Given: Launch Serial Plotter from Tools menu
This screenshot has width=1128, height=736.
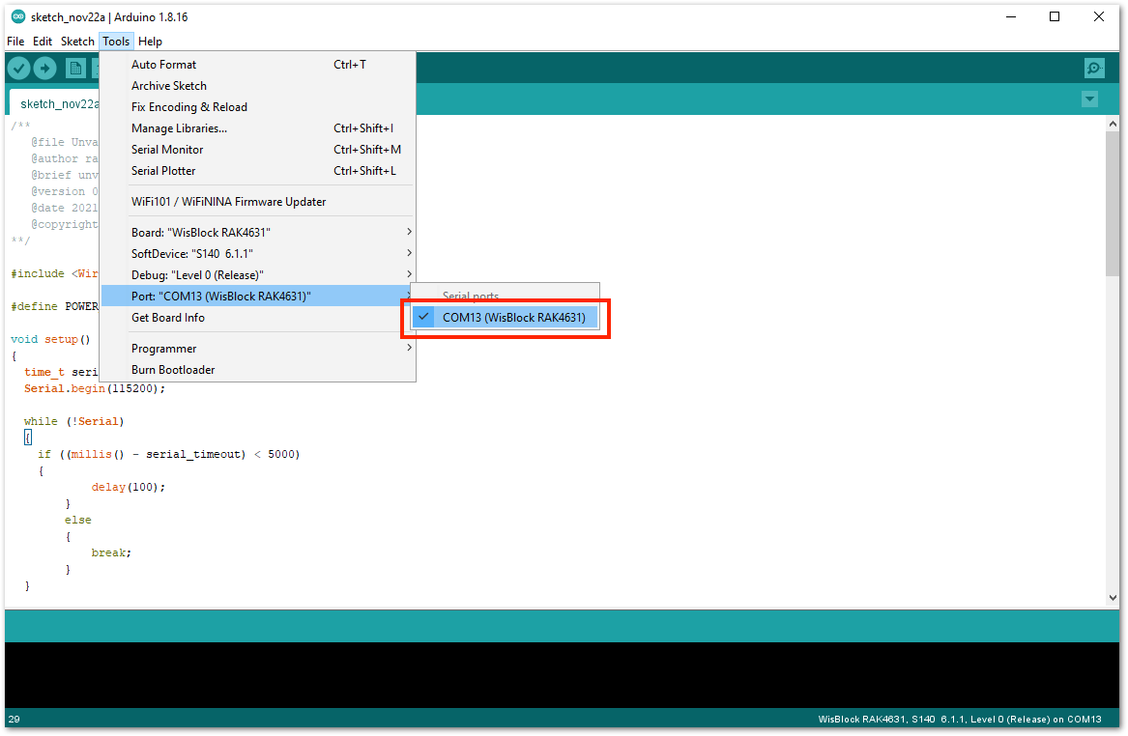Looking at the screenshot, I should [x=257, y=171].
